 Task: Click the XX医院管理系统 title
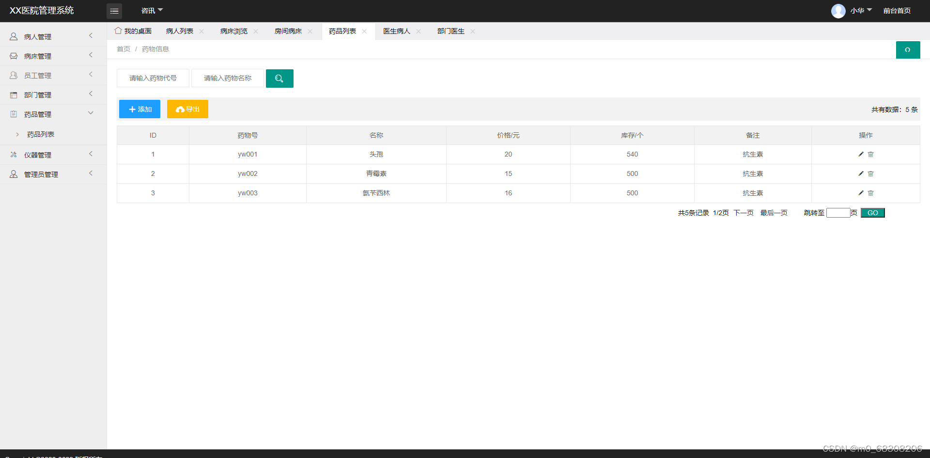click(42, 11)
